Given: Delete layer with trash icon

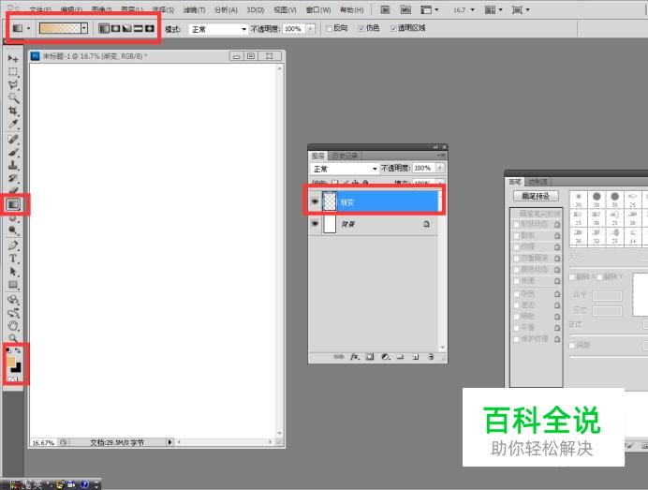Looking at the screenshot, I should click(431, 356).
